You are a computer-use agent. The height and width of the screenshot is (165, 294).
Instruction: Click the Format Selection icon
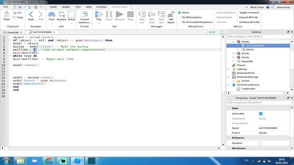pyautogui.click(x=85, y=14)
